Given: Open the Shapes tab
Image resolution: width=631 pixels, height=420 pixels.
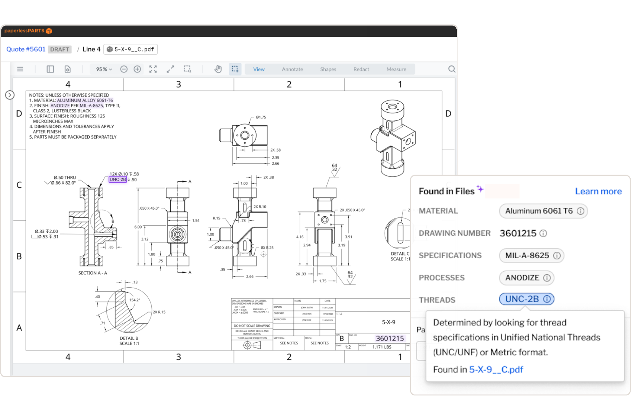Looking at the screenshot, I should 328,69.
